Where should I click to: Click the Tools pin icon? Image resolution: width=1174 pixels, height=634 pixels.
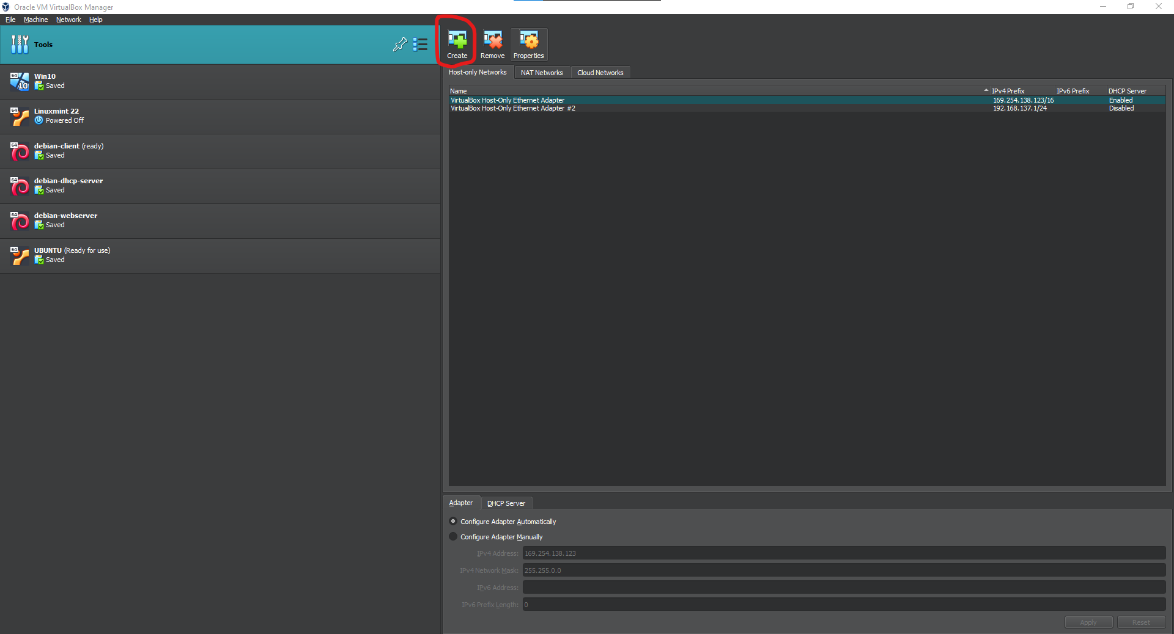(x=400, y=45)
